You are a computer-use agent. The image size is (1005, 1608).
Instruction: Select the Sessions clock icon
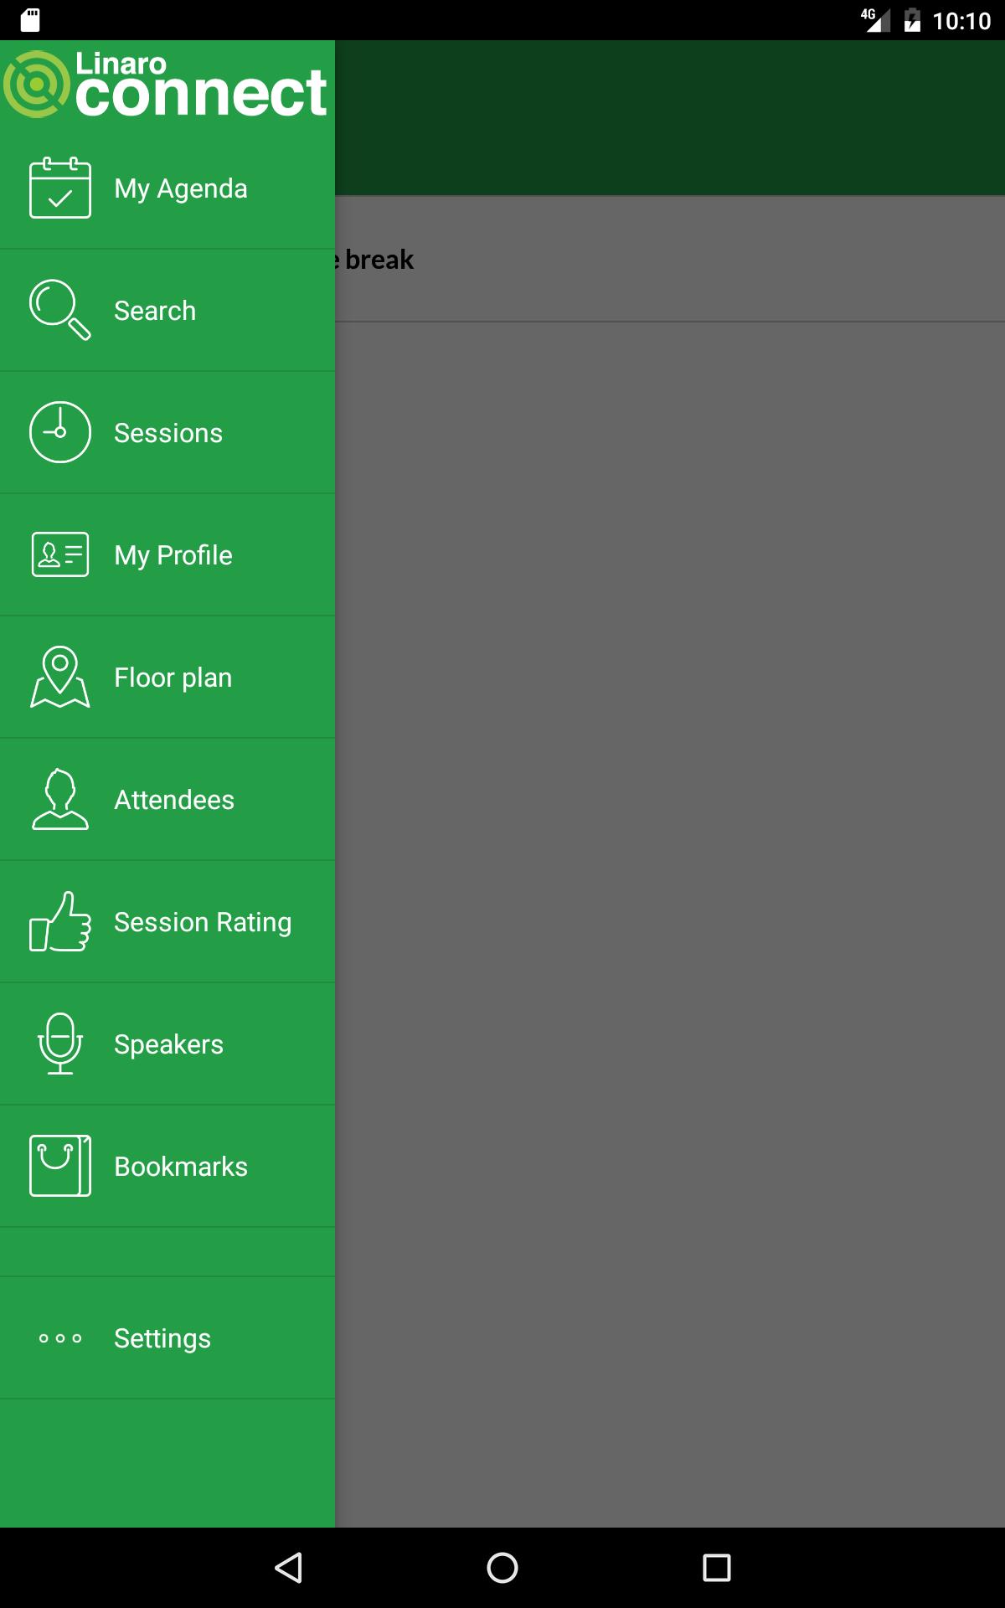pyautogui.click(x=60, y=432)
